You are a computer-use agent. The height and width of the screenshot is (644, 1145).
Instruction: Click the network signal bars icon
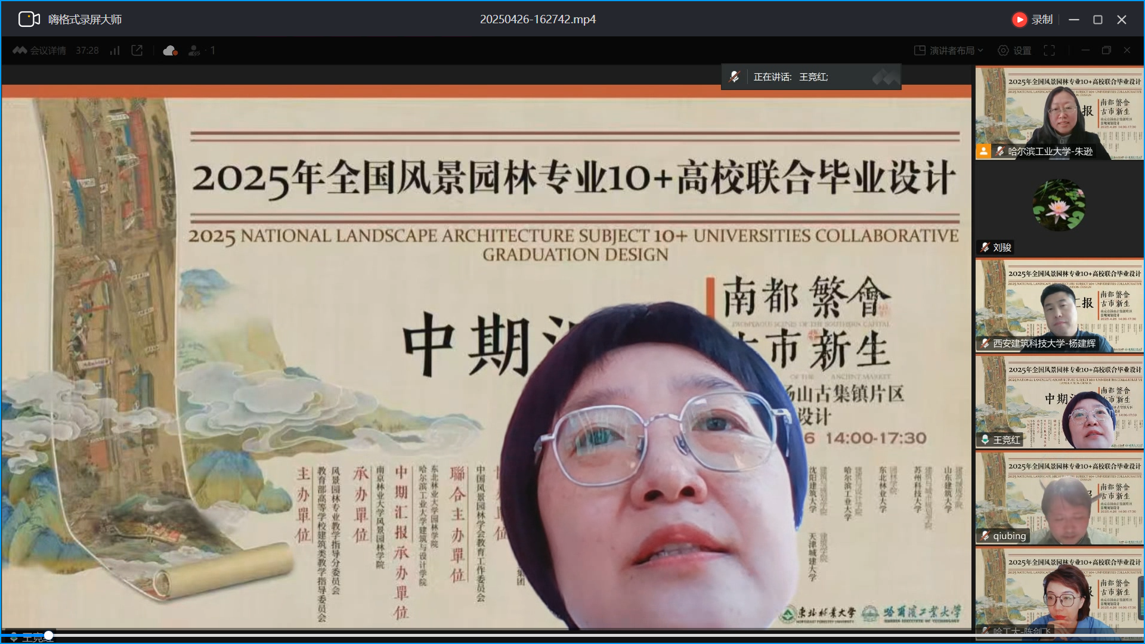coord(115,51)
